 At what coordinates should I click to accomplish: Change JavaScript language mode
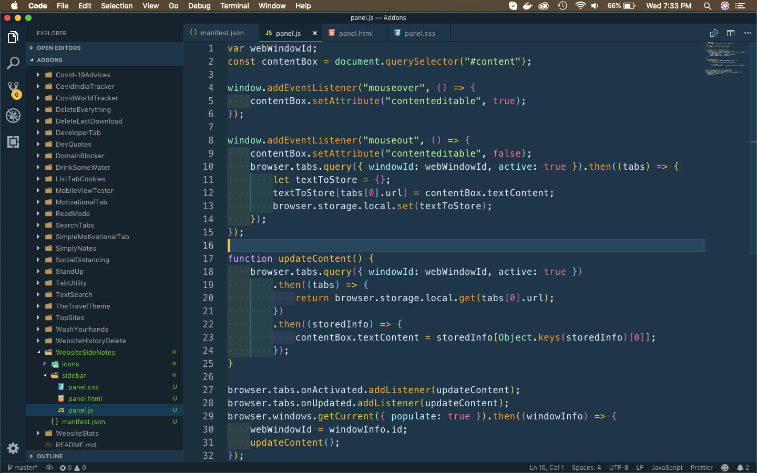[x=667, y=468]
